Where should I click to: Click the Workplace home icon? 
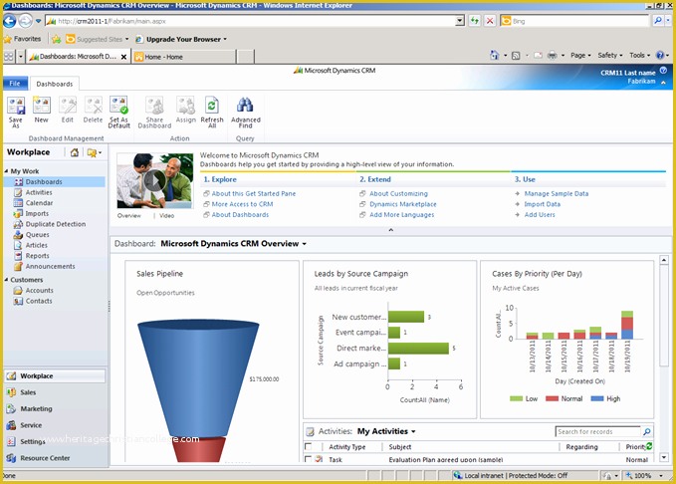pyautogui.click(x=75, y=152)
